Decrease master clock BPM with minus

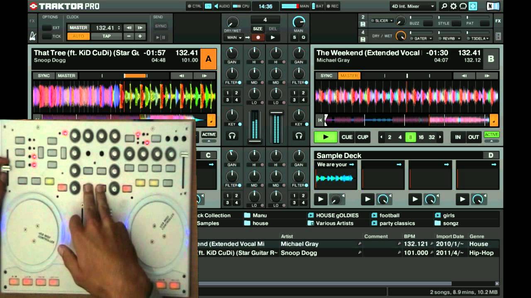[129, 36]
